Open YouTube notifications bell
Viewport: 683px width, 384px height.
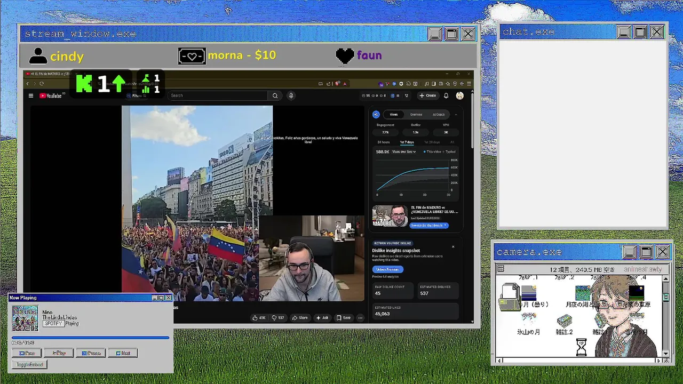[446, 95]
